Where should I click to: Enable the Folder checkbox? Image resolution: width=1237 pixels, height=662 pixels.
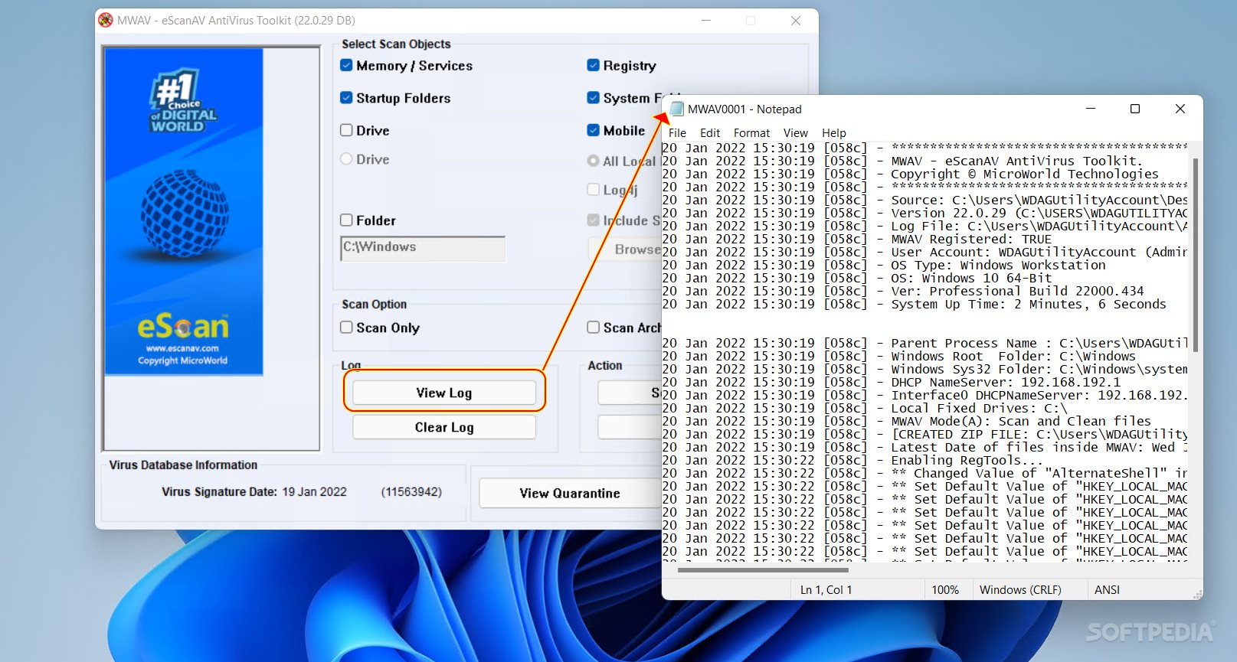click(x=346, y=220)
